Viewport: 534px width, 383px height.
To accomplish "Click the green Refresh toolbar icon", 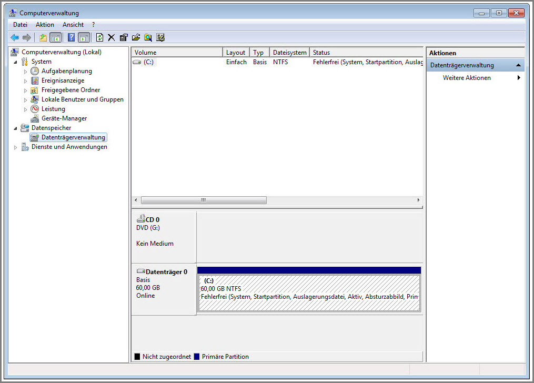I will [99, 37].
